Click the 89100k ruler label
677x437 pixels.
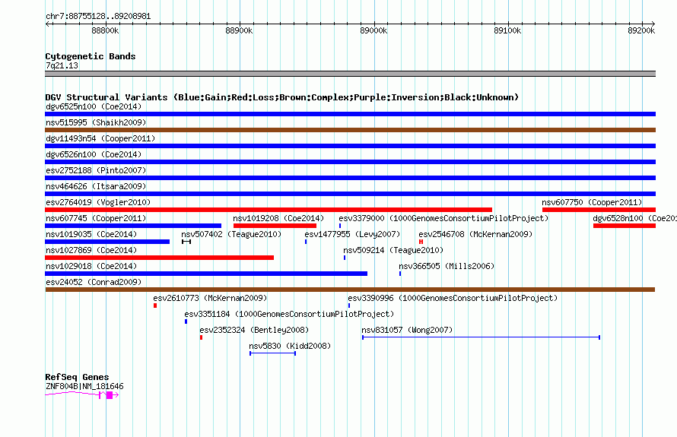coord(507,30)
